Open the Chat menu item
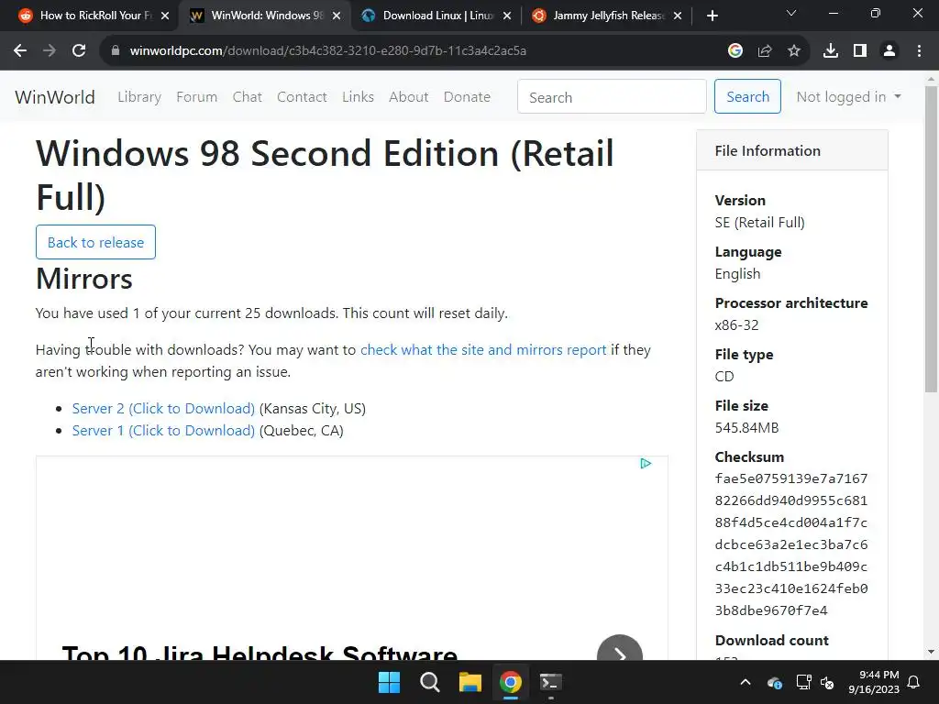The image size is (939, 704). [x=248, y=97]
